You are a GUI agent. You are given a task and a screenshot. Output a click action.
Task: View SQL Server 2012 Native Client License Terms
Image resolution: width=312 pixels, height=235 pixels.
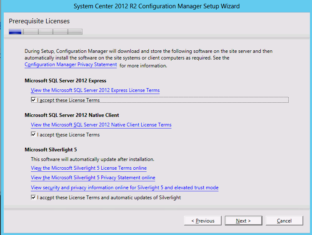101,125
